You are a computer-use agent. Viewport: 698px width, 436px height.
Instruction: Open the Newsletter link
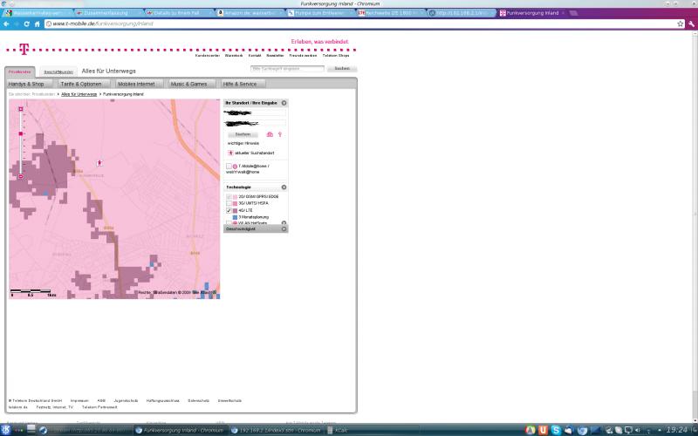[275, 56]
